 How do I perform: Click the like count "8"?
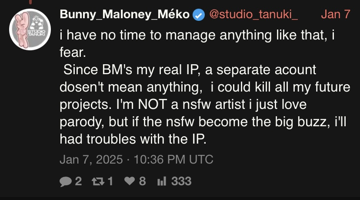coord(142,181)
